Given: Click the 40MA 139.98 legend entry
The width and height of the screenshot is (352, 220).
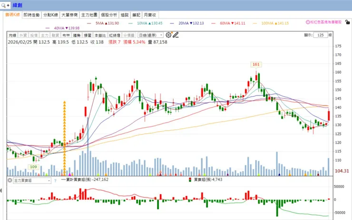Looking at the screenshot, I should [x=63, y=28].
